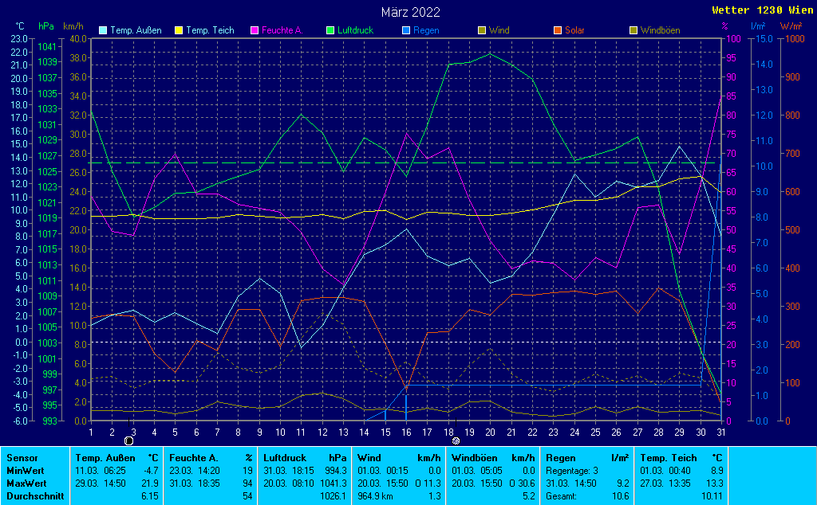Click the day 16 label on the x-axis
Screen dimensions: 817x505
(406, 433)
